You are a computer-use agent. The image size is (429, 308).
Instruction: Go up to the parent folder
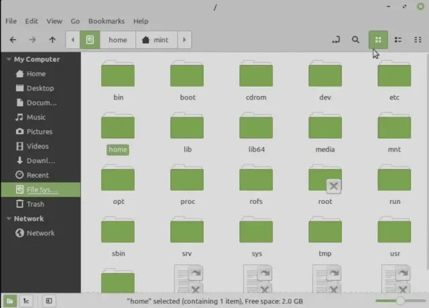52,40
